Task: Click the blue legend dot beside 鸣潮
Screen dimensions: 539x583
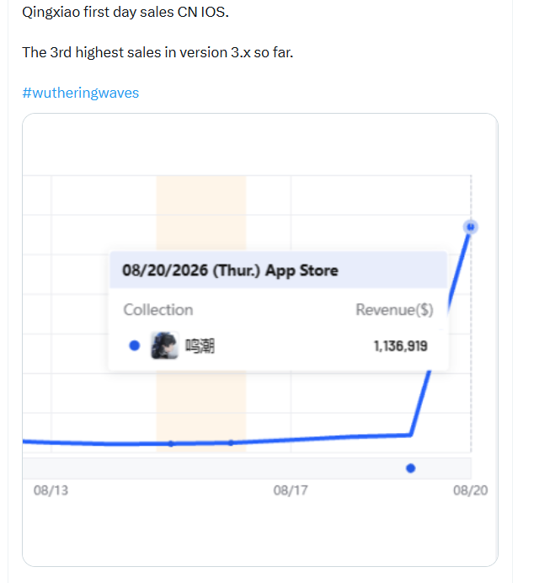Action: 135,345
